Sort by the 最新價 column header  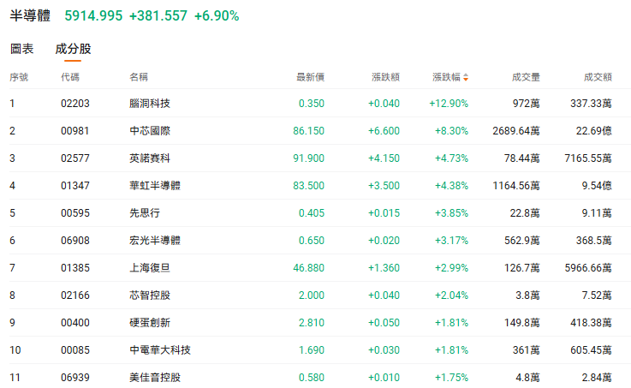coord(309,77)
